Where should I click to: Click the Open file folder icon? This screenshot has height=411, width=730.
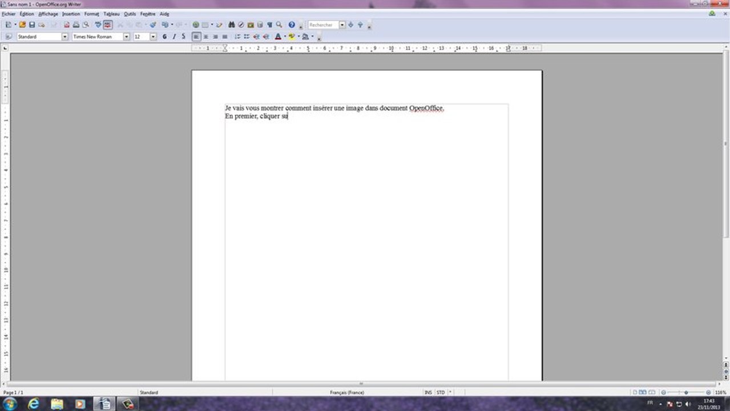22,25
